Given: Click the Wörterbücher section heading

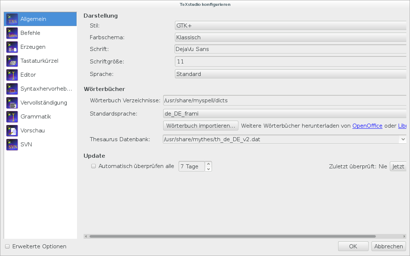Looking at the screenshot, I should tap(105, 89).
